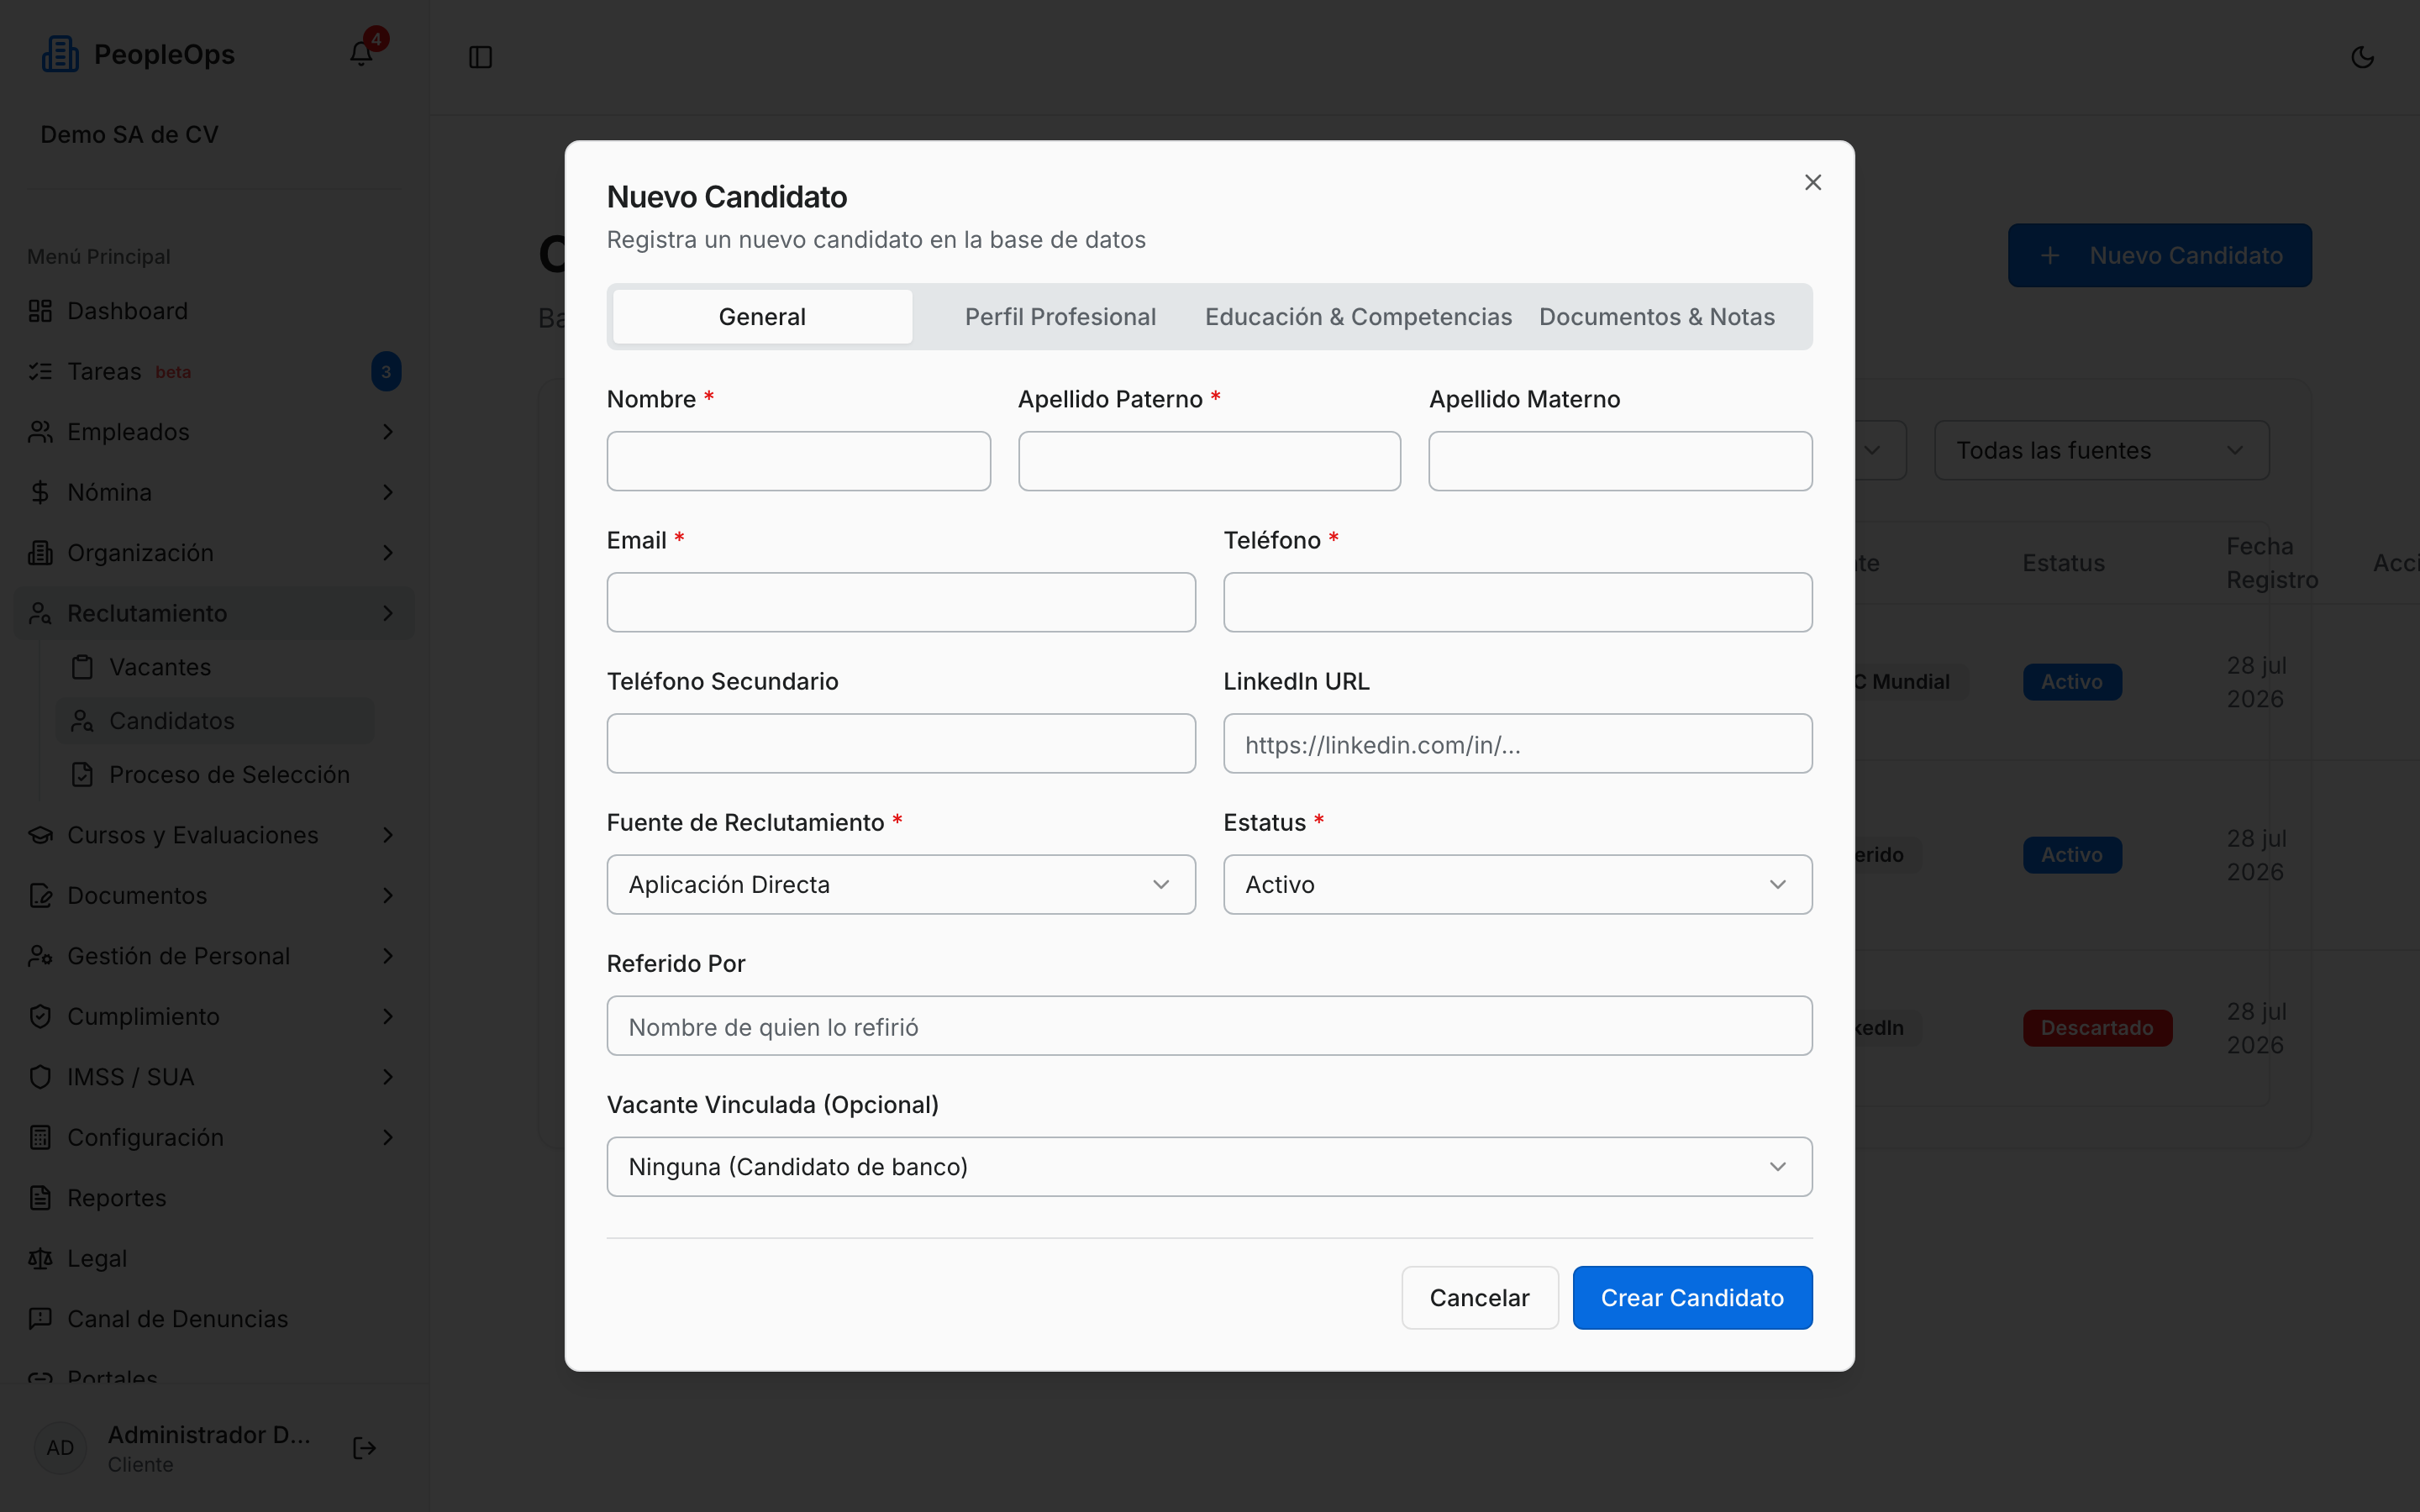Click the Organización building icon

point(40,553)
